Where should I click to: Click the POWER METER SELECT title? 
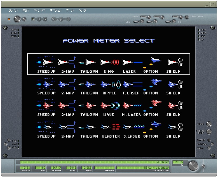tap(108, 41)
